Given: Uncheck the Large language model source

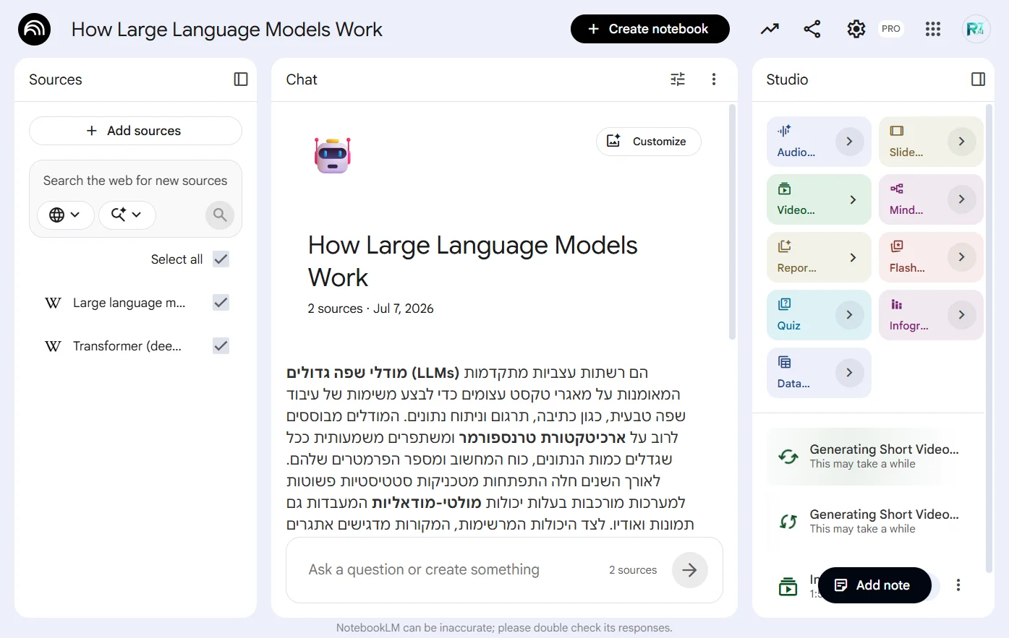Looking at the screenshot, I should pyautogui.click(x=221, y=303).
